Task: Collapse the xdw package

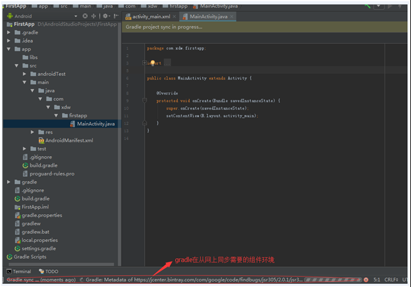Action: click(48, 107)
